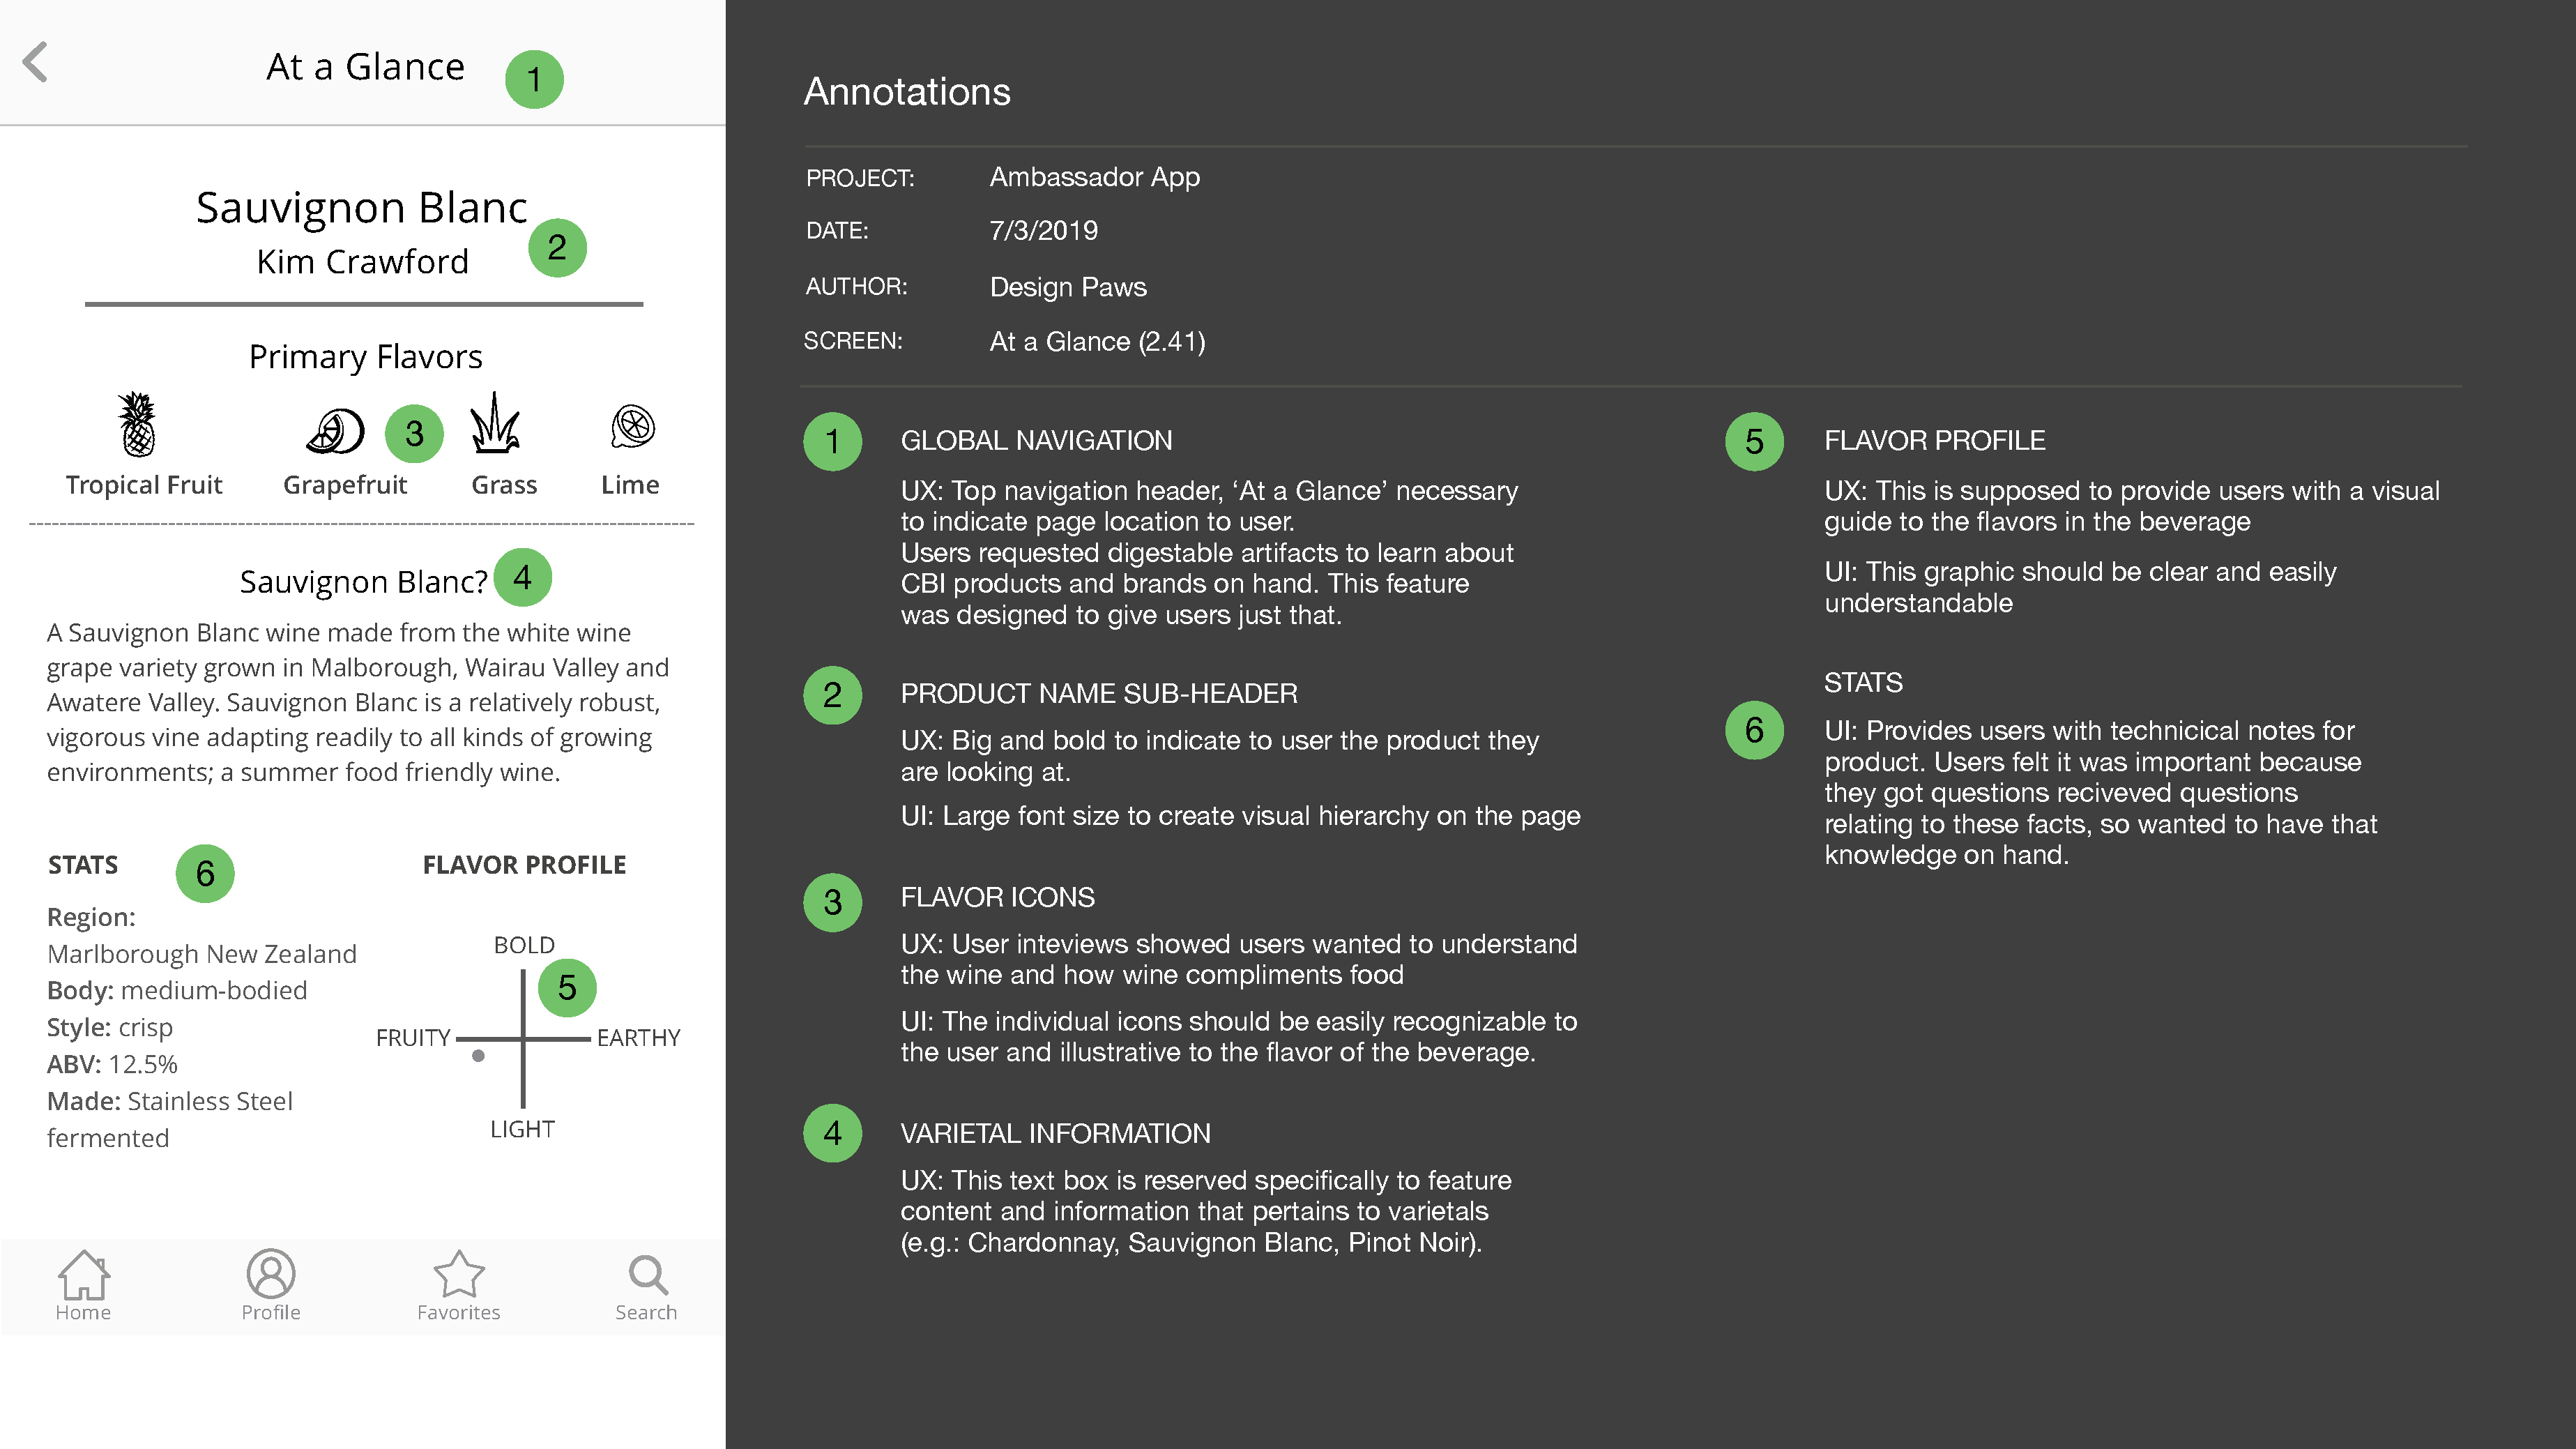Tap the Grapefruit flavor icon
Screen dimensions: 2576x1449
(x=335, y=431)
